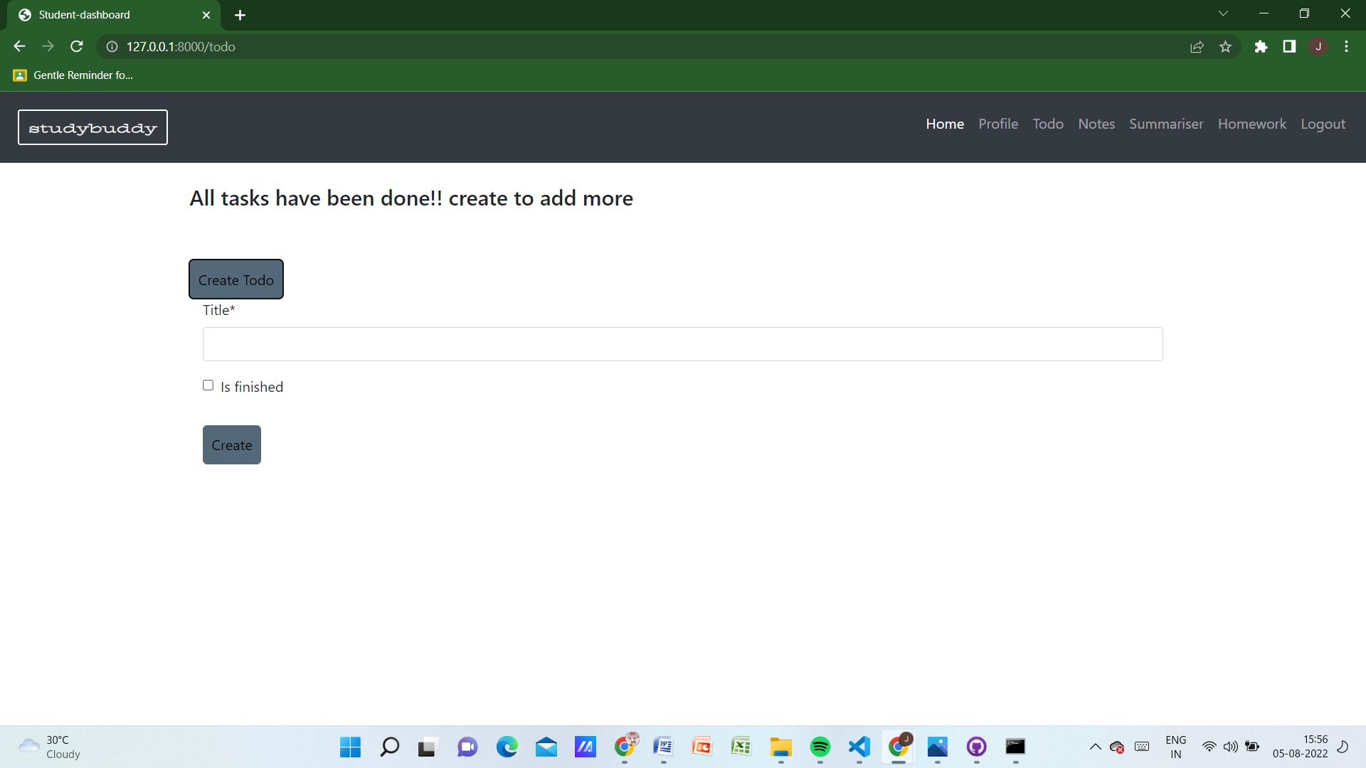
Task: Open taskbar search magnifier
Action: click(x=389, y=747)
